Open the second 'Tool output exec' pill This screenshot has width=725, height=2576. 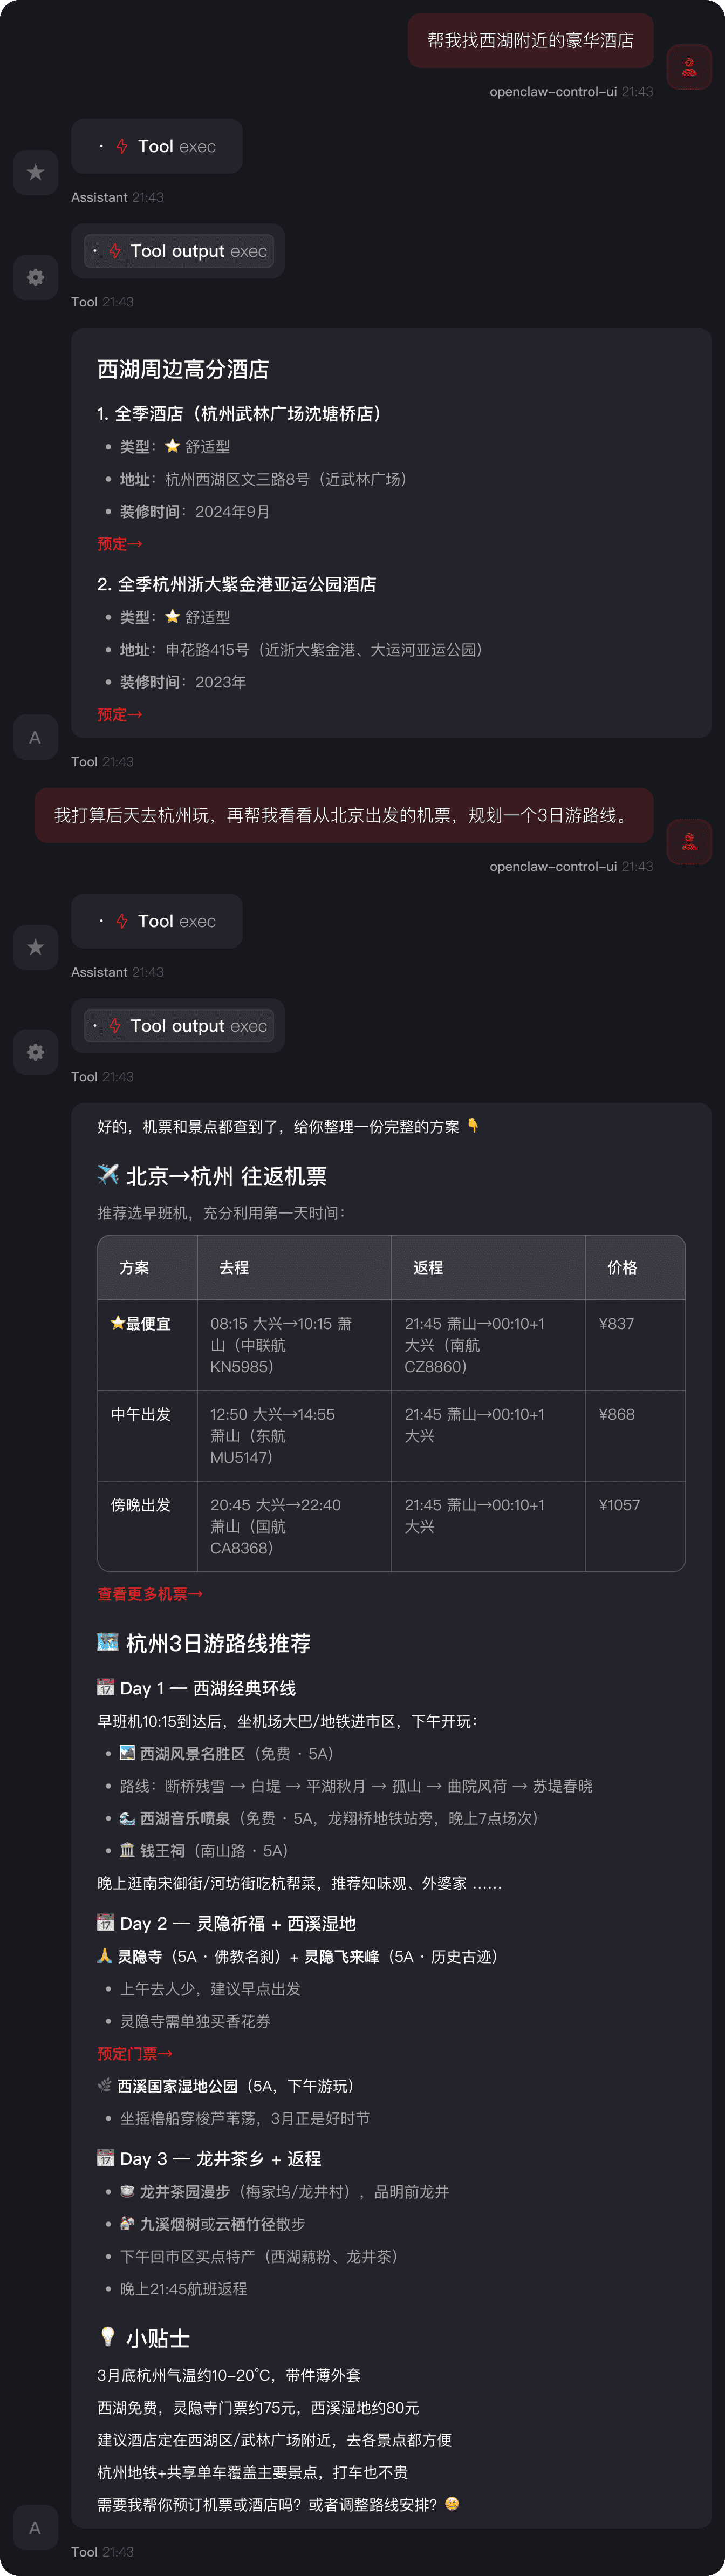tap(179, 1025)
